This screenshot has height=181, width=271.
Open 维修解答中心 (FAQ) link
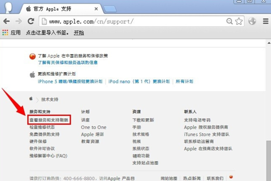click(48, 156)
